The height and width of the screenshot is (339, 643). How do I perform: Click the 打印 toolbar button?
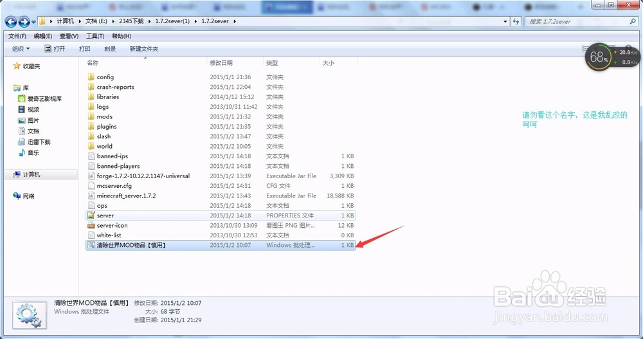coord(84,48)
